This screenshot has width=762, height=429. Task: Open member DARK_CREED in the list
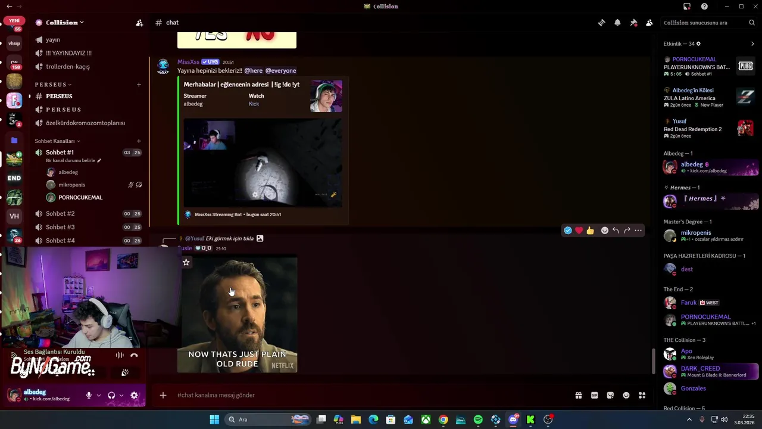[x=711, y=372]
